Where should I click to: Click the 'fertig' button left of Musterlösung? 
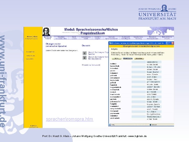click(117, 58)
